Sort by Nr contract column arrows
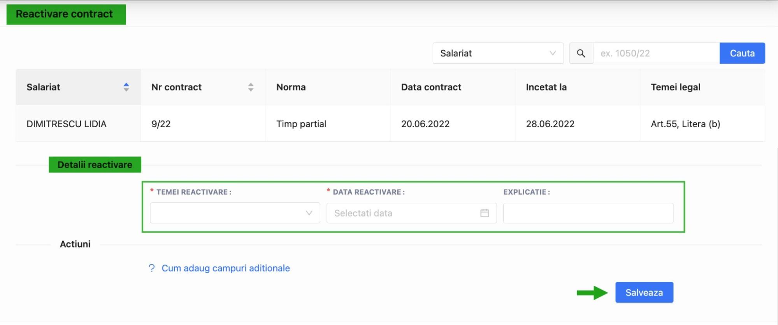The width and height of the screenshot is (778, 325). [x=251, y=87]
